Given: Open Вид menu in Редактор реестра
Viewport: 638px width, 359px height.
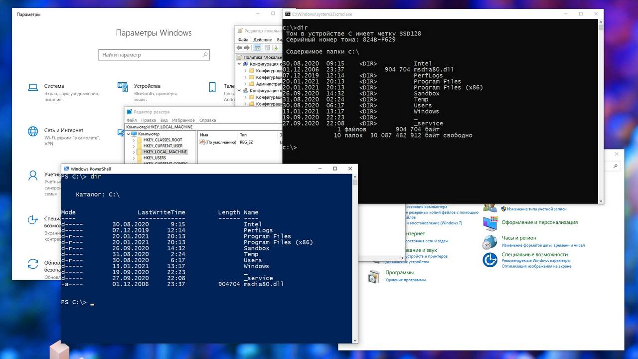Looking at the screenshot, I should (164, 120).
